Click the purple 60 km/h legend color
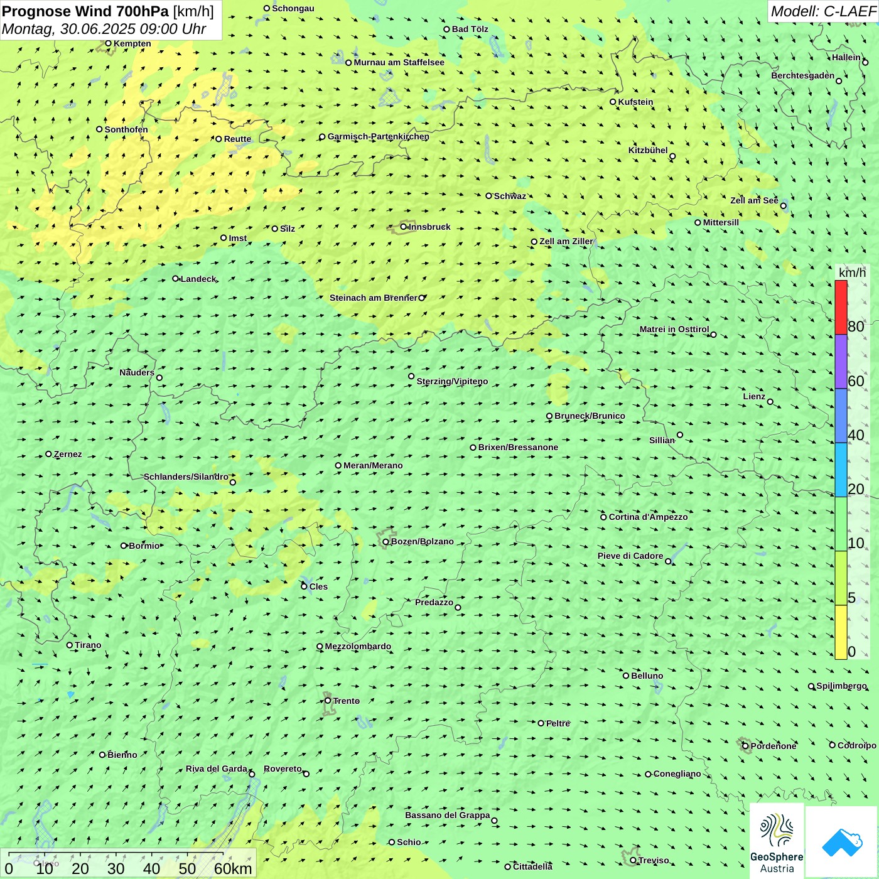This screenshot has height=879, width=879. (x=841, y=362)
